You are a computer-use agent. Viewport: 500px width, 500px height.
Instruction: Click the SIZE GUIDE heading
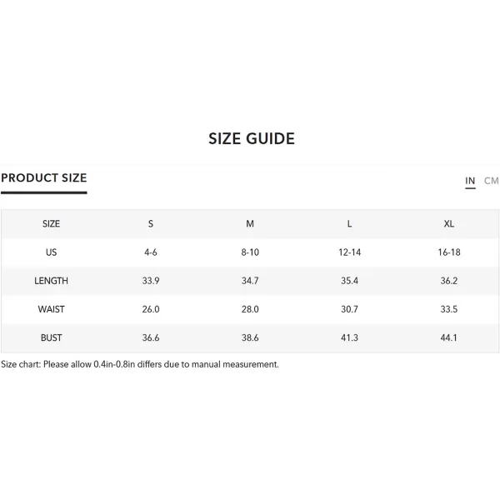pyautogui.click(x=252, y=138)
